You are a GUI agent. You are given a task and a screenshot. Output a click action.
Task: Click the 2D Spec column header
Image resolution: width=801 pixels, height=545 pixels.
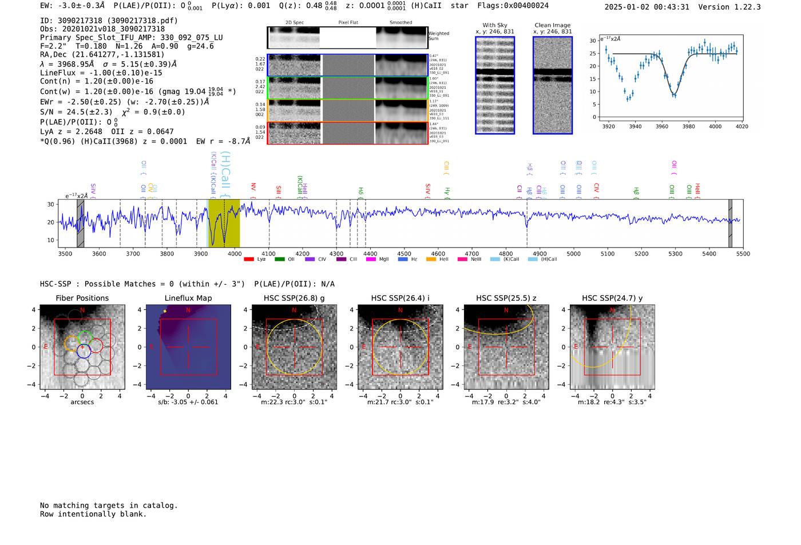pyautogui.click(x=295, y=22)
